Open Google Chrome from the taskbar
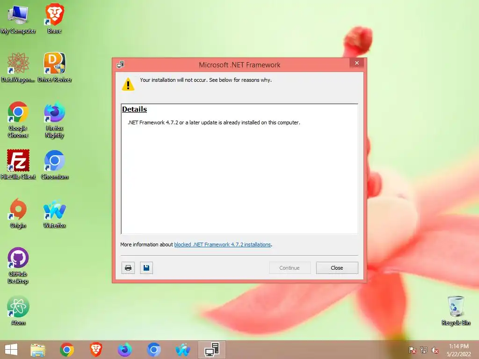Image resolution: width=479 pixels, height=359 pixels. point(66,350)
